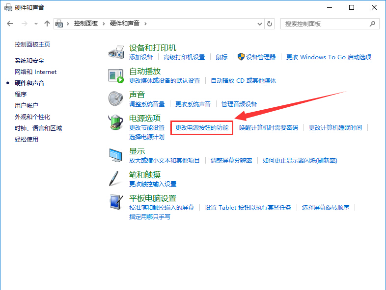The width and height of the screenshot is (386, 290).
Task: Open the Power Options battery icon
Action: coord(116,122)
